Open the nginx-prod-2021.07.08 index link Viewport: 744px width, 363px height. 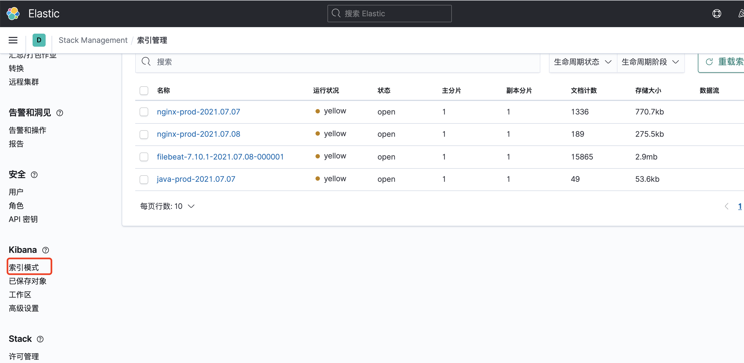[x=198, y=134]
